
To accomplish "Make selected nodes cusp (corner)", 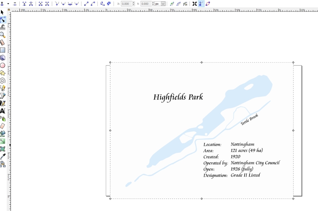I will coord(57,4).
